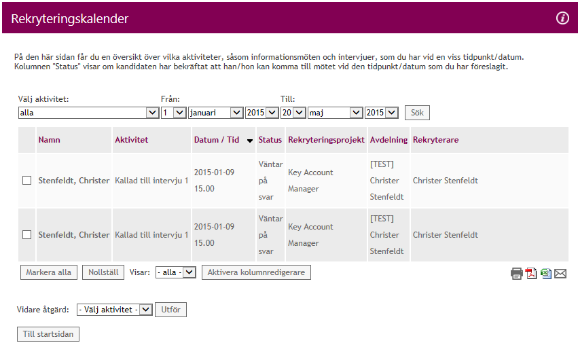Image resolution: width=578 pixels, height=345 pixels.
Task: Sort by the Rekryteringsprojekt column header
Action: (326, 140)
